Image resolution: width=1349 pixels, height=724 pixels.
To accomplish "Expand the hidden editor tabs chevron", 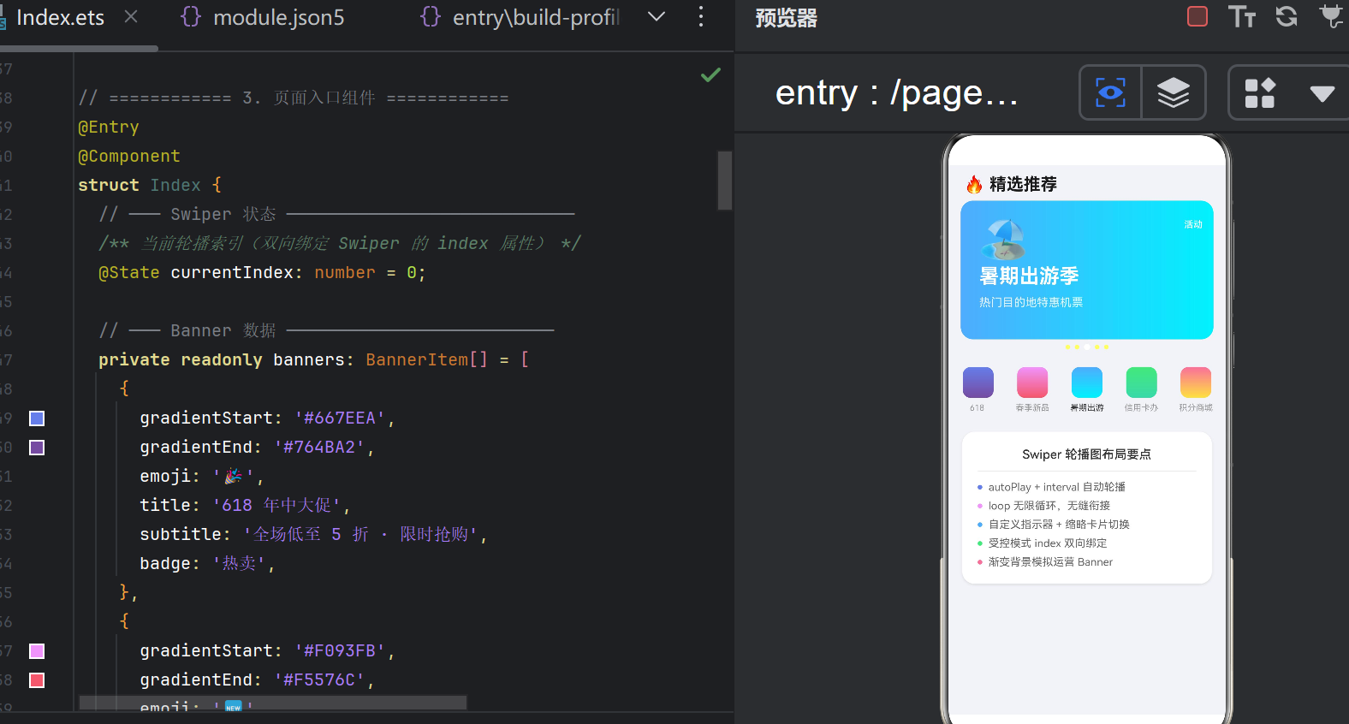I will point(657,17).
